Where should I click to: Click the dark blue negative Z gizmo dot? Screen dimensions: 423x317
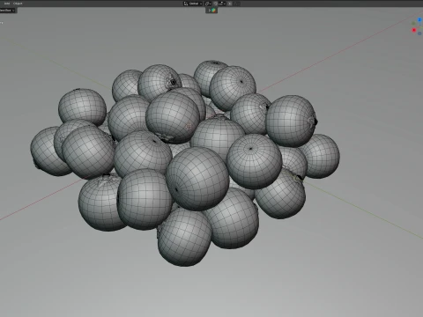(x=419, y=33)
